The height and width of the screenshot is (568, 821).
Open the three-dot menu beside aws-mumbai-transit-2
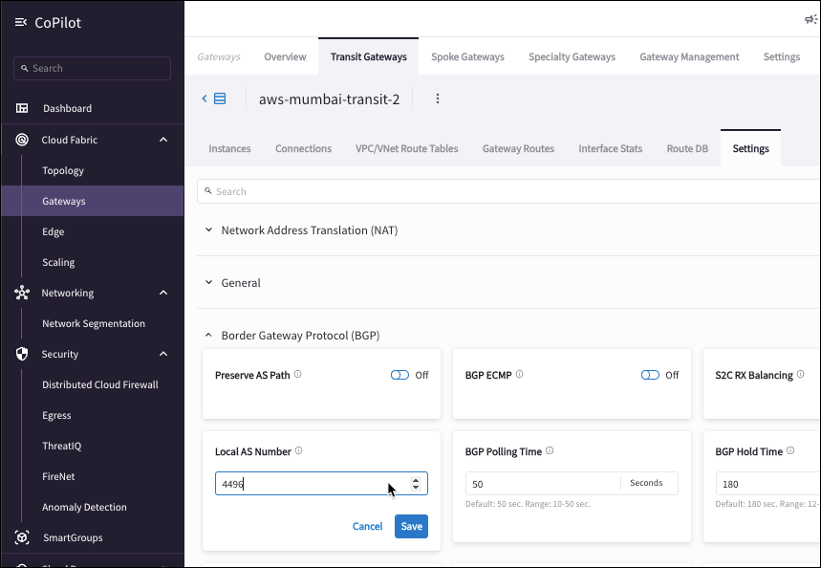tap(438, 98)
